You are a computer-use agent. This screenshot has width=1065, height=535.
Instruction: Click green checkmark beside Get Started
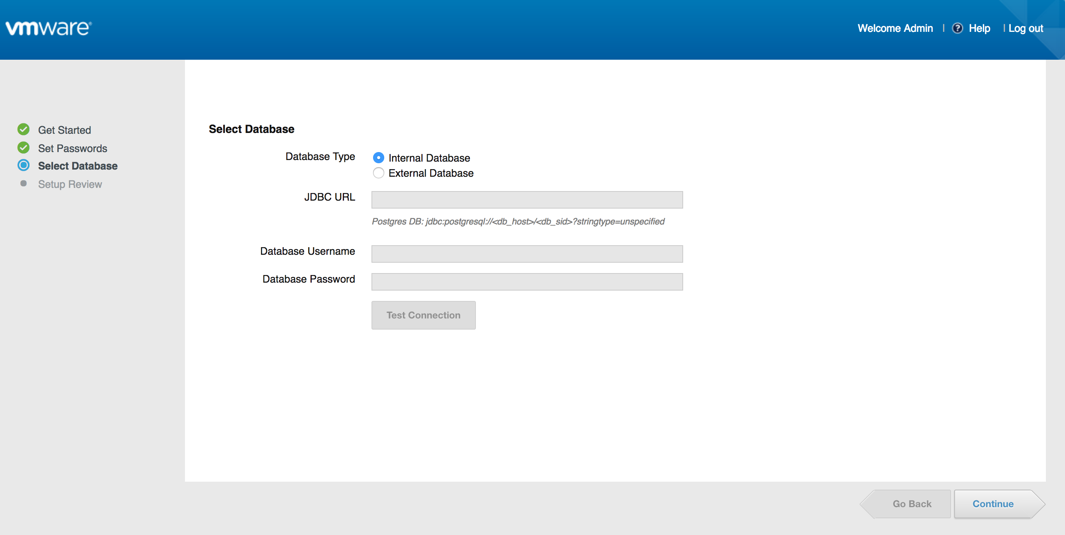point(24,130)
